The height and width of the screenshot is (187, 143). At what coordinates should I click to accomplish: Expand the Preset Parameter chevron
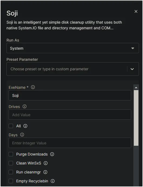[x=132, y=69]
